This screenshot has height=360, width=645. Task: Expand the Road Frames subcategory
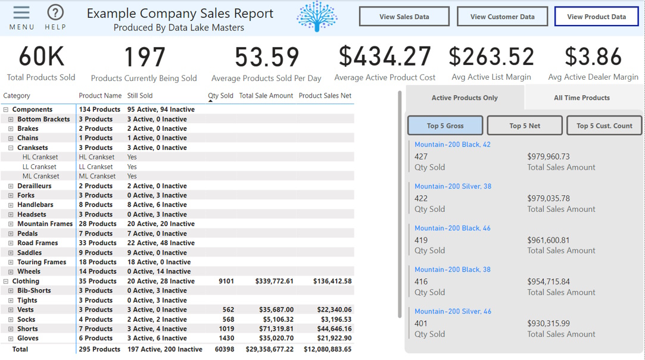11,243
